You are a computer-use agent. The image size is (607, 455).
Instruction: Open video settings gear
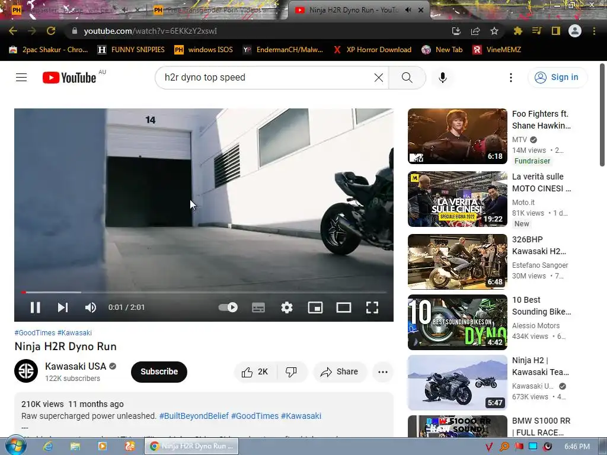287,307
